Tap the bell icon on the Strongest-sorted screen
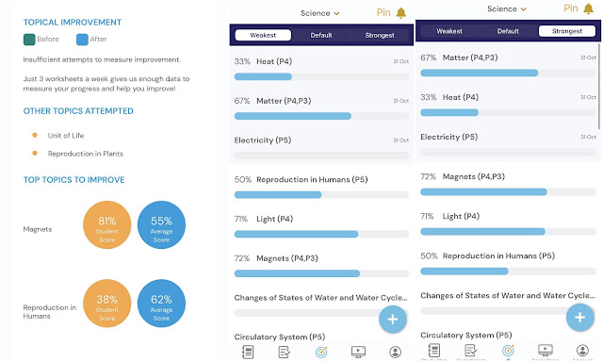Image resolution: width=603 pixels, height=362 pixels. pos(588,8)
